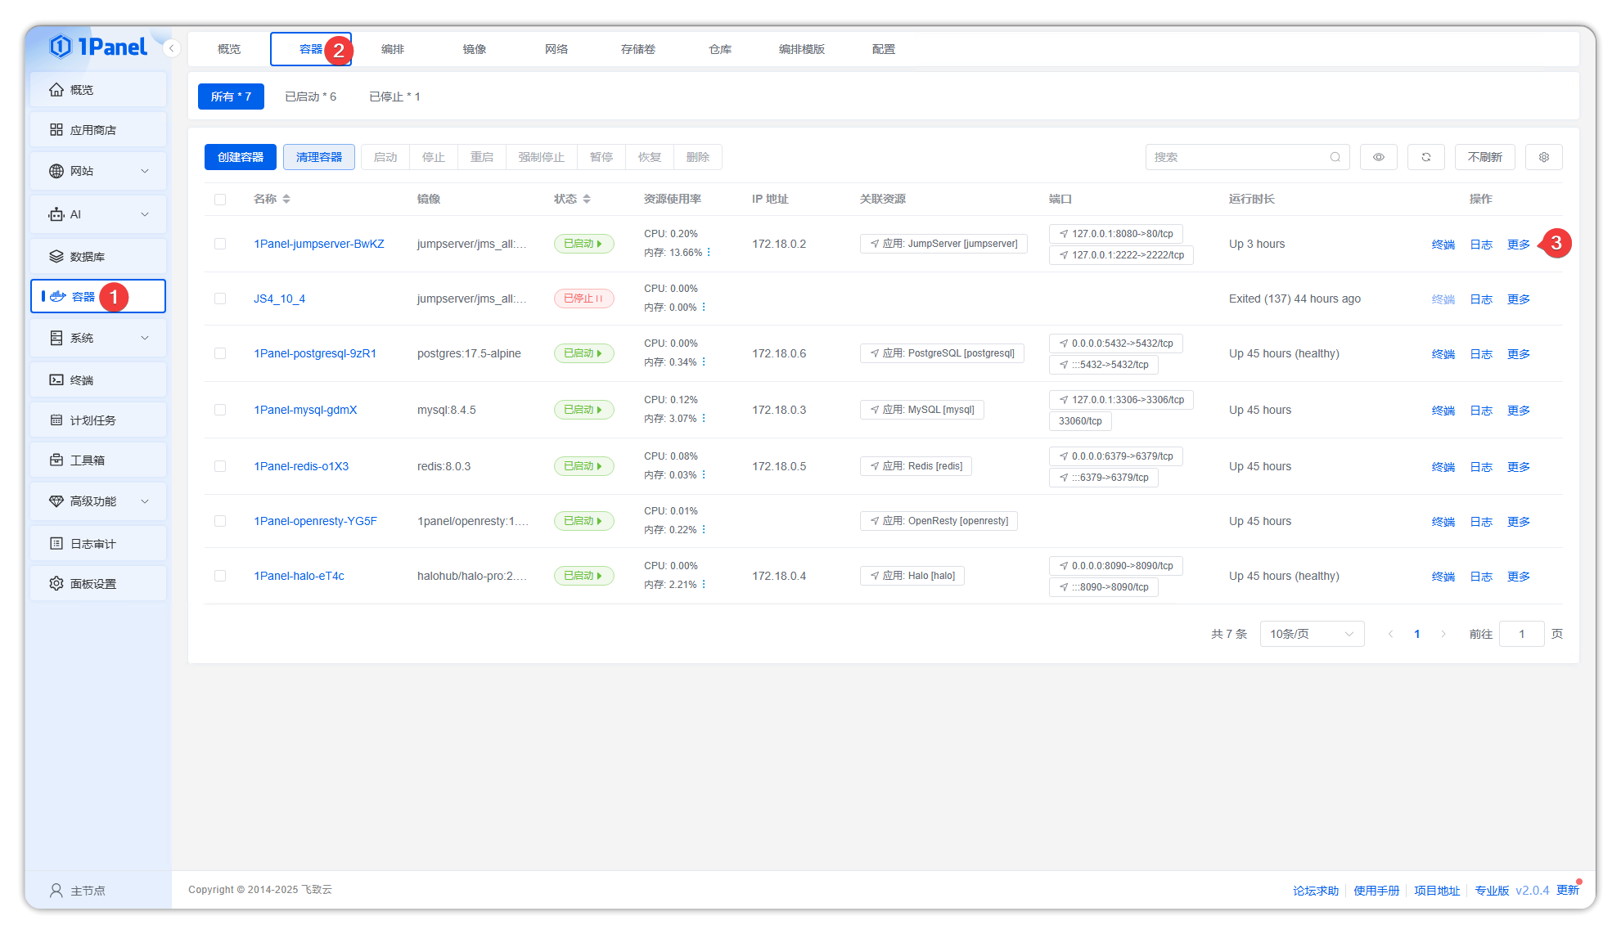Open memory details dots for 1Panel-halo-eT4c
The height and width of the screenshot is (925, 1621).
pyautogui.click(x=704, y=584)
